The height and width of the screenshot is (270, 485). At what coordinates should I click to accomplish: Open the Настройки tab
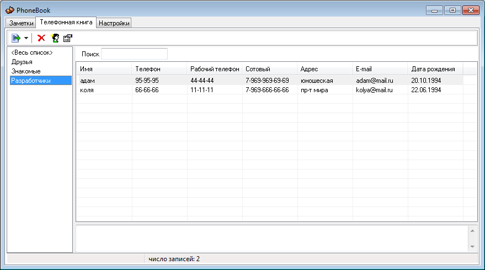point(114,23)
